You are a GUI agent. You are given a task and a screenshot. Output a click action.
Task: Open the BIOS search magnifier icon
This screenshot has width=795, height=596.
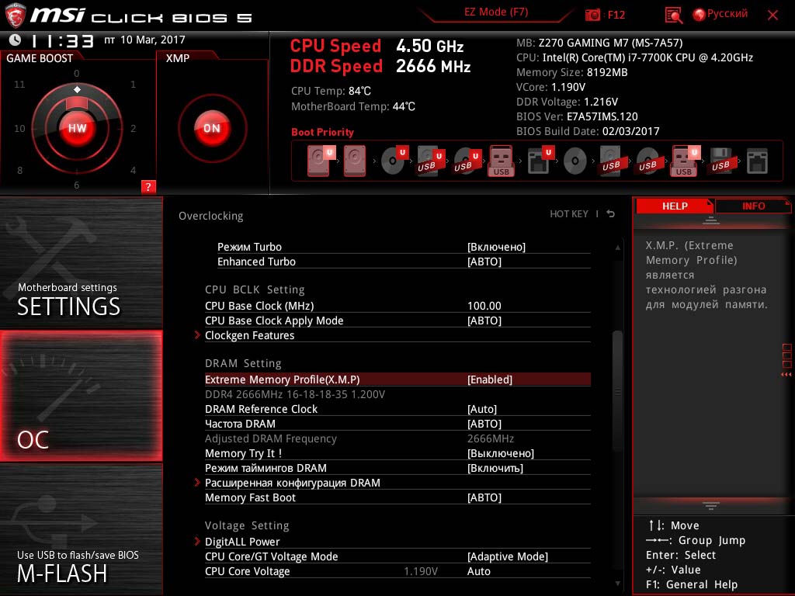click(673, 16)
